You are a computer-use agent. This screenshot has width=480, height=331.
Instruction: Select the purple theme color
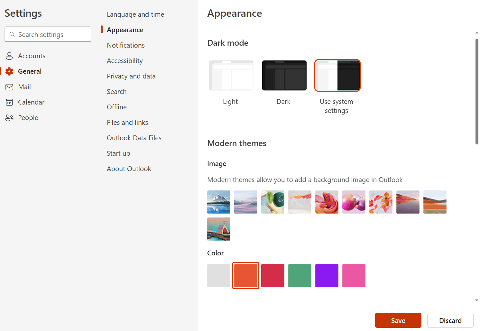click(x=327, y=275)
